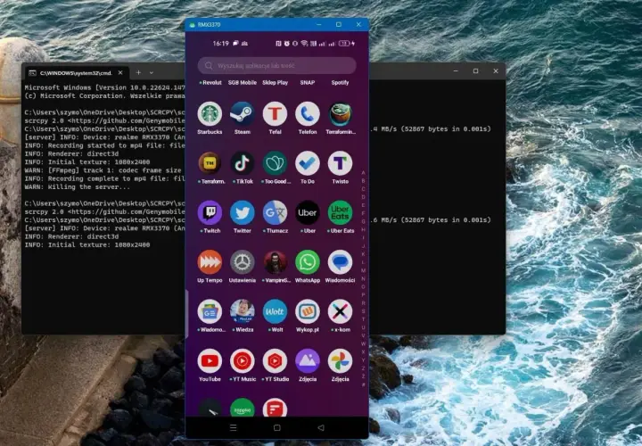Launch the YT Studio app
Screen dimensions: 642x446
click(x=275, y=360)
